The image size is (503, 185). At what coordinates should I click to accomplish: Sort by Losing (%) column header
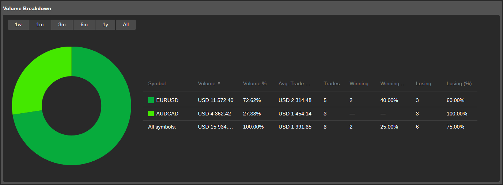459,83
